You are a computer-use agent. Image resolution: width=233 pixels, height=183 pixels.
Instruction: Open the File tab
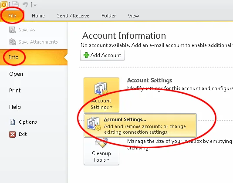click(x=12, y=16)
